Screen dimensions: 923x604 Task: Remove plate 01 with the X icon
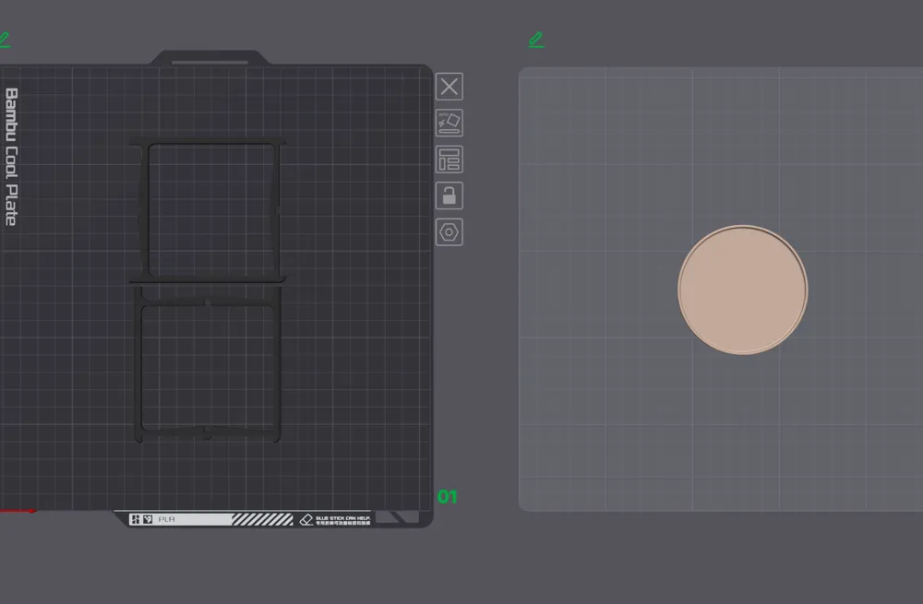[x=450, y=87]
